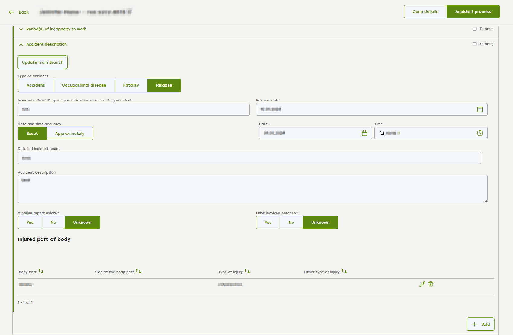Choose No for involved persons

291,223
